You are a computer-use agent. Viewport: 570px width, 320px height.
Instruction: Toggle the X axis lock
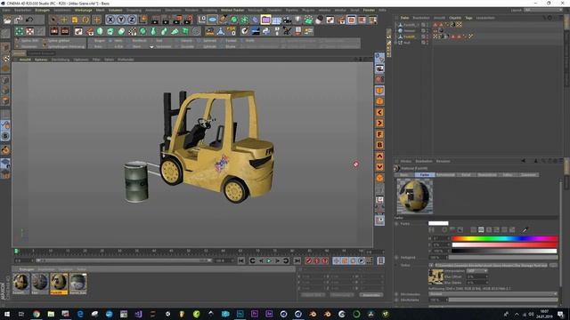coord(110,20)
